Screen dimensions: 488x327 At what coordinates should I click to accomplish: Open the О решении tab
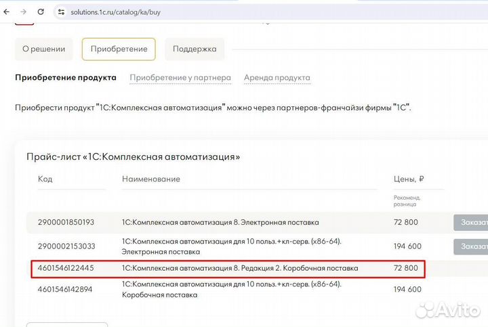[x=44, y=49]
